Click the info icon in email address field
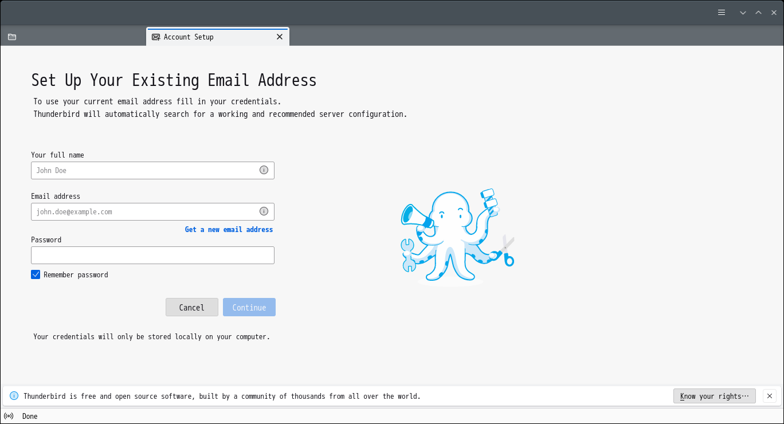This screenshot has height=424, width=784. coord(264,211)
